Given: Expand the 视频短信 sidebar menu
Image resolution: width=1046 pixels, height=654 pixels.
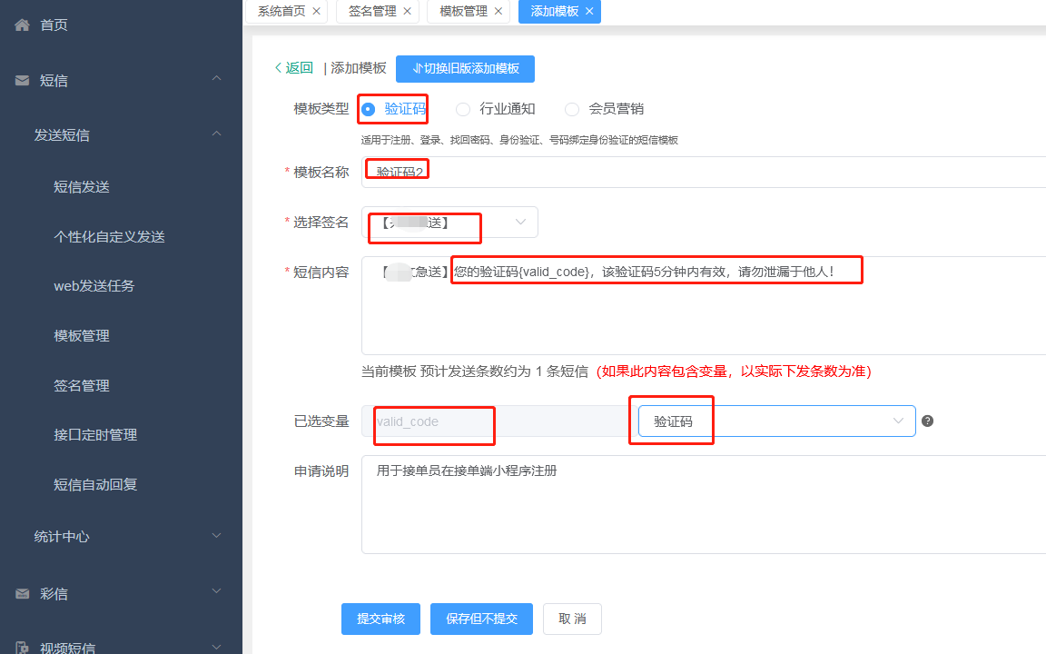Looking at the screenshot, I should coord(216,647).
